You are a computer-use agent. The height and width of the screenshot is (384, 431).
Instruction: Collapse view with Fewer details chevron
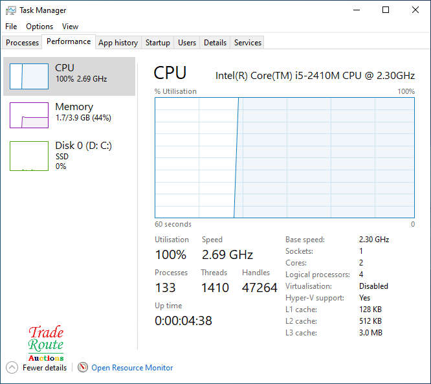[x=12, y=368]
